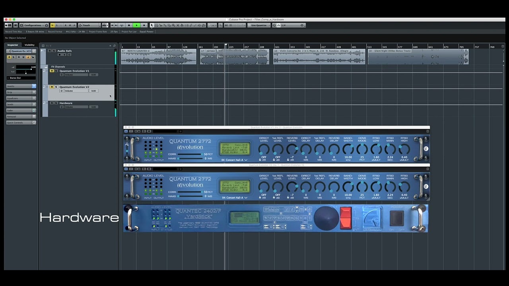Toggle Record Enable on Audio Refs track
Screen dimensions: 509x286
(60, 54)
